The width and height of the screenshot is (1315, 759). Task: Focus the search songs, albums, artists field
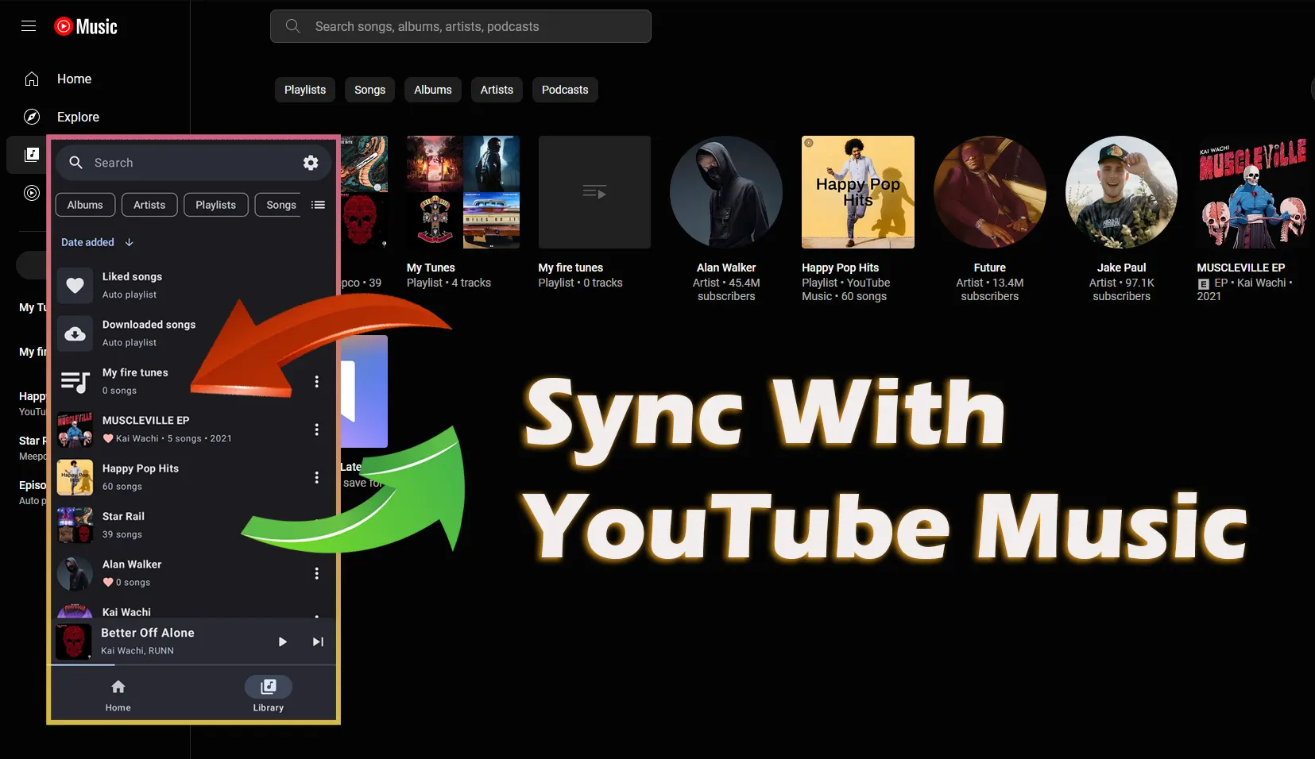461,26
